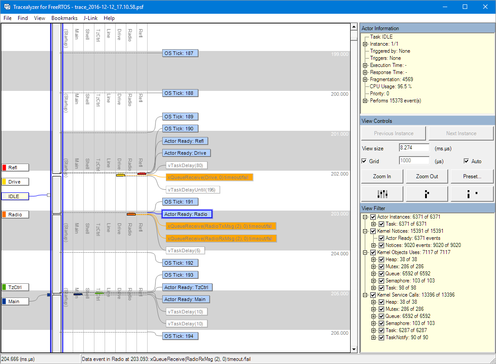Open the J-Link menu

(x=90, y=18)
